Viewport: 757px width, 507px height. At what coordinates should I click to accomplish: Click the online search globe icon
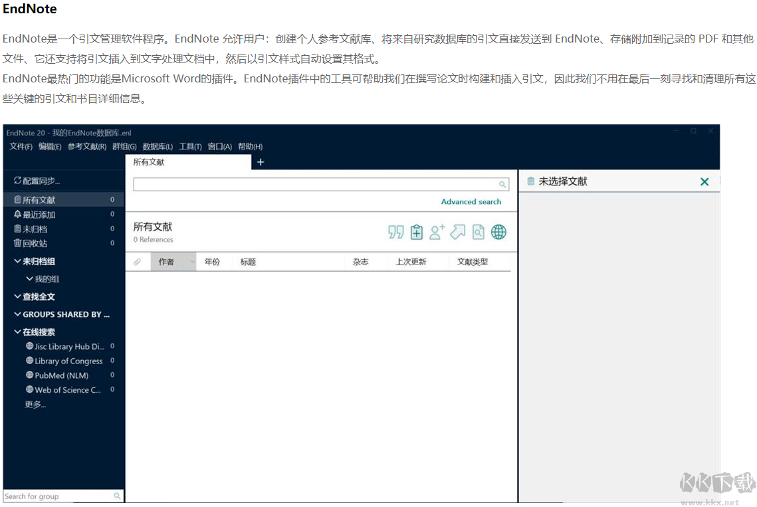click(x=498, y=232)
